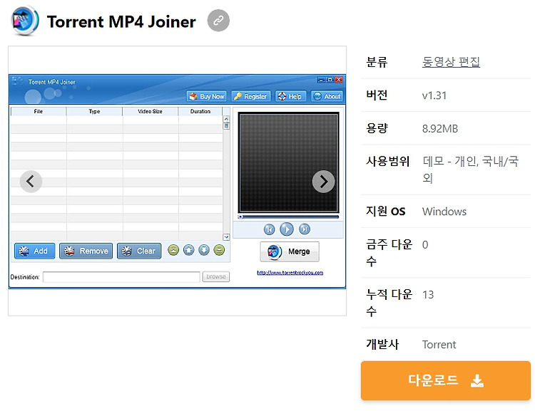This screenshot has width=535, height=411.
Task: Click the Remove button
Action: pyautogui.click(x=86, y=251)
